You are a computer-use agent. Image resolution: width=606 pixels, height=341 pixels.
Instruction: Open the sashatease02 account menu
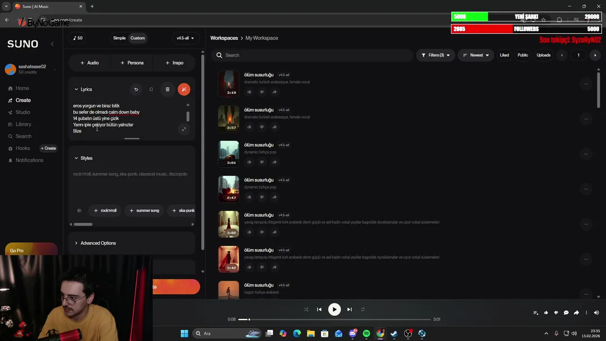tap(31, 69)
